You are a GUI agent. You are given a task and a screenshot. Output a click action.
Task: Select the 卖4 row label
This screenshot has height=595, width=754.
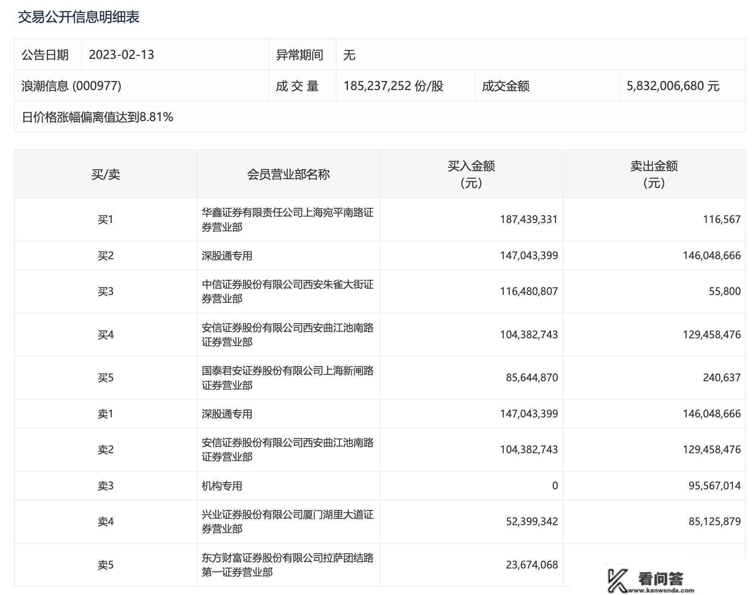(x=106, y=521)
